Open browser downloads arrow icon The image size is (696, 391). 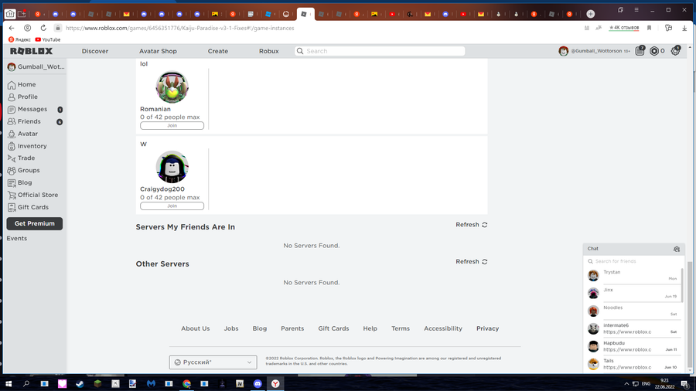coord(684,28)
